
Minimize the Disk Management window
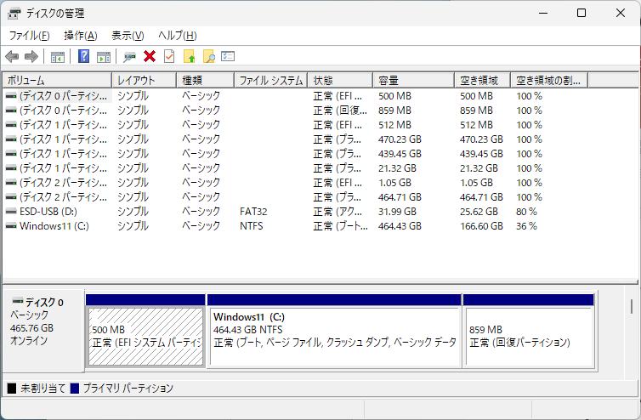click(x=543, y=13)
